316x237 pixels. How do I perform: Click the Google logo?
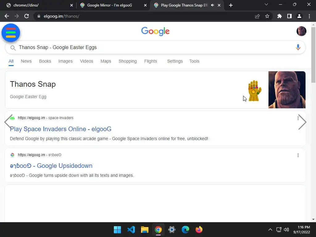pos(155,31)
